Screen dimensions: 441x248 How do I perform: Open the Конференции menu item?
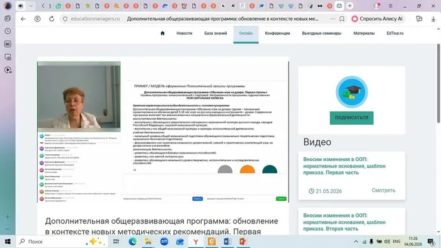[277, 33]
